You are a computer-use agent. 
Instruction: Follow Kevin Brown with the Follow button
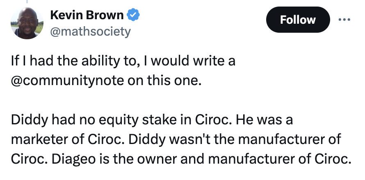coord(298,20)
